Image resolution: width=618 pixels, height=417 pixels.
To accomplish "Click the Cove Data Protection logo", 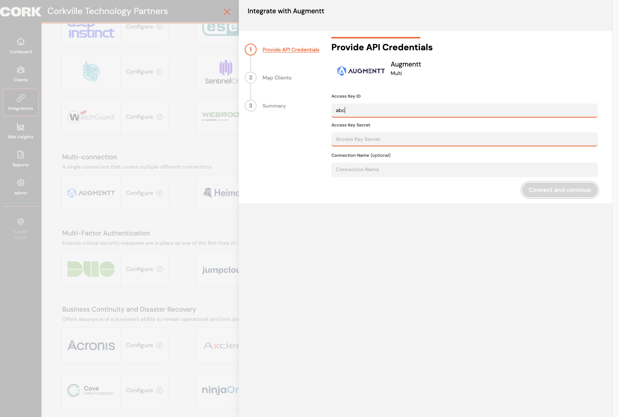I will coord(91,390).
